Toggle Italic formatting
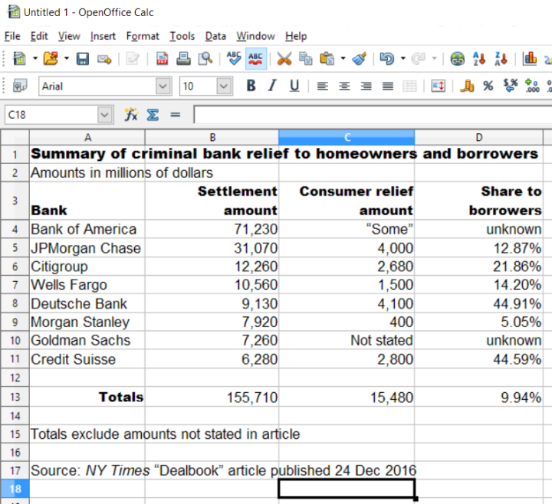This screenshot has height=504, width=552. point(272,86)
